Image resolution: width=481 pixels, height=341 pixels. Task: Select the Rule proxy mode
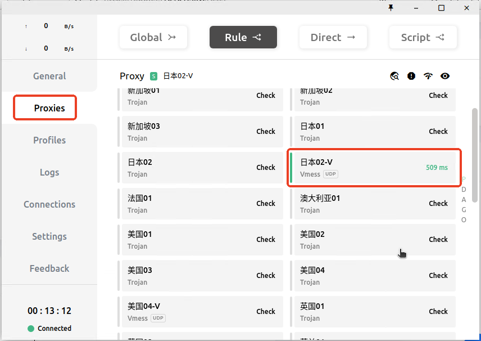pyautogui.click(x=243, y=38)
